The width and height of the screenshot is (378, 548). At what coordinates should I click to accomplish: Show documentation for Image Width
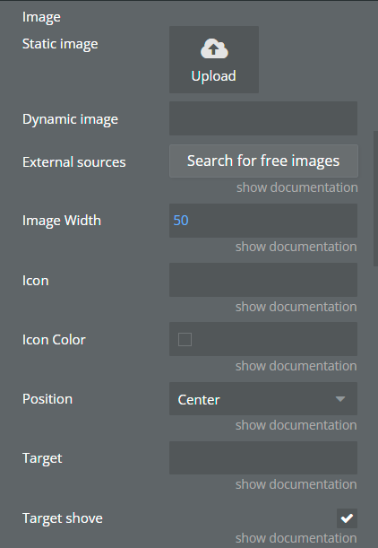(296, 247)
